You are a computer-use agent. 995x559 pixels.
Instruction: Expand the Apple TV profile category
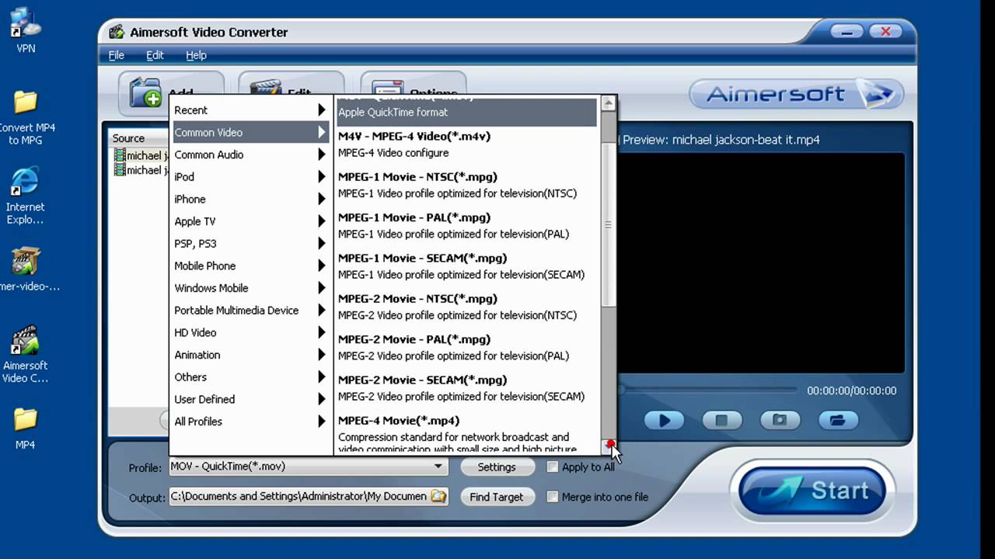[x=251, y=221]
